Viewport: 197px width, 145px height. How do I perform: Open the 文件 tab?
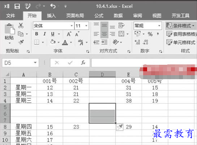[11, 16]
